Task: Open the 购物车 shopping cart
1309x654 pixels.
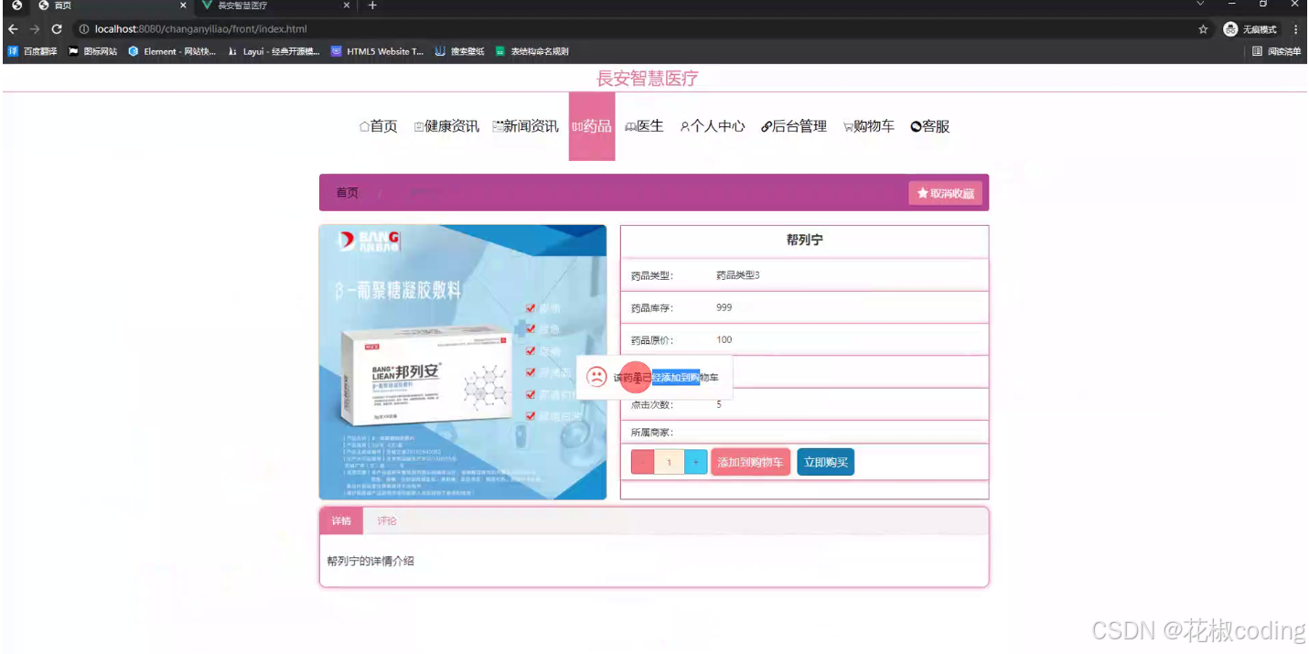Action: pos(869,126)
